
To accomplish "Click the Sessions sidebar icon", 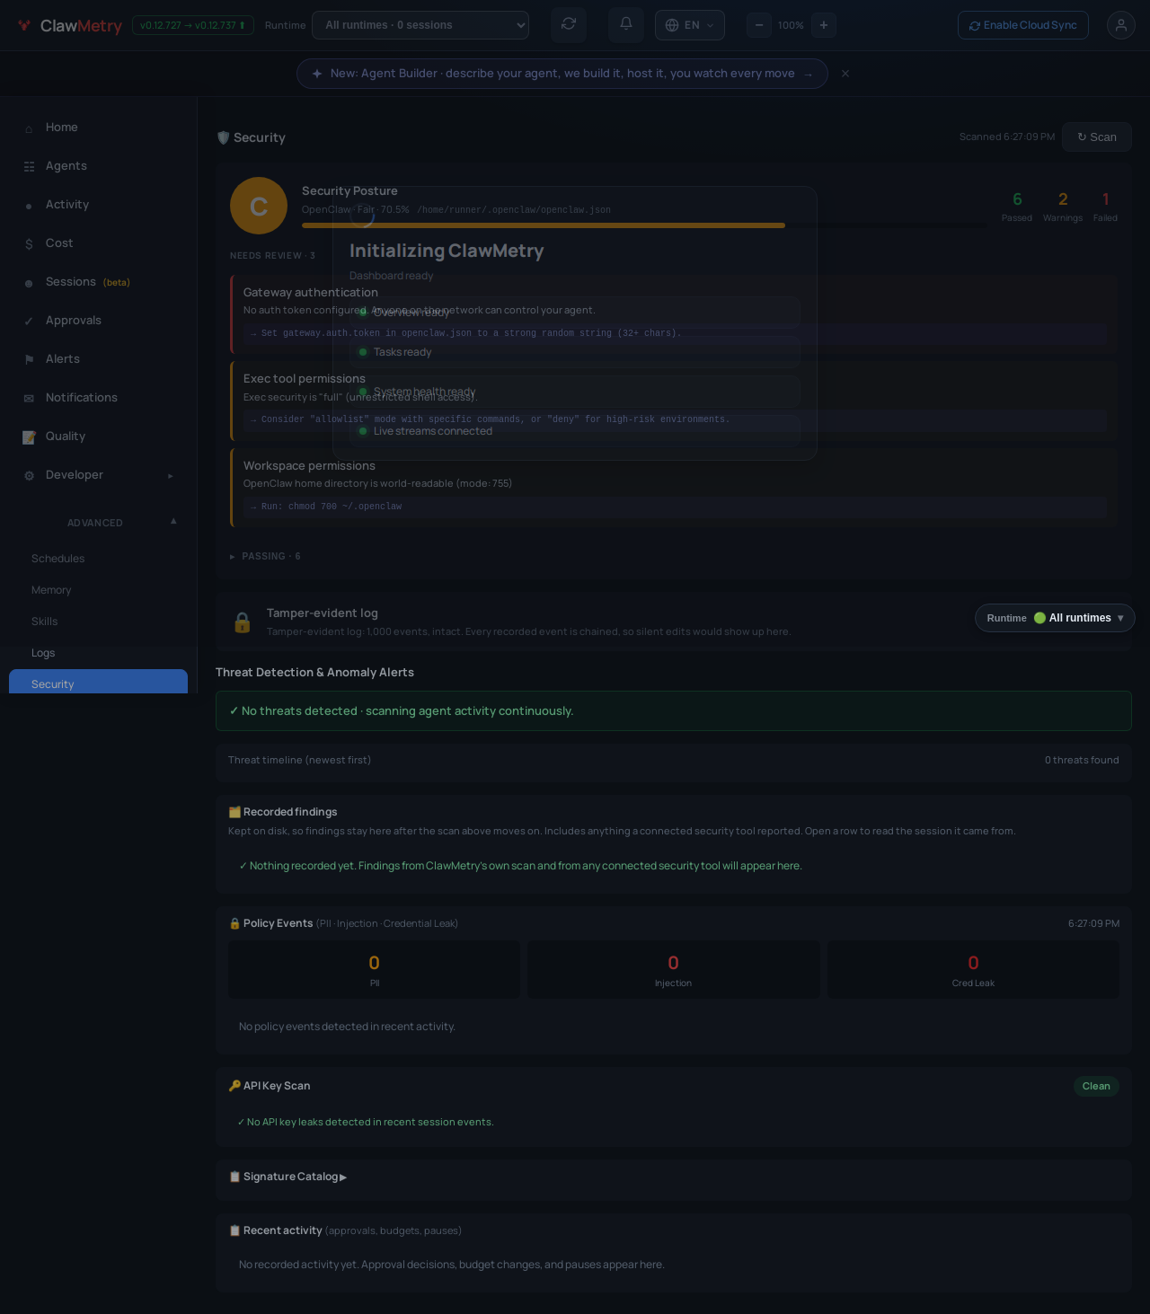I will tap(29, 283).
